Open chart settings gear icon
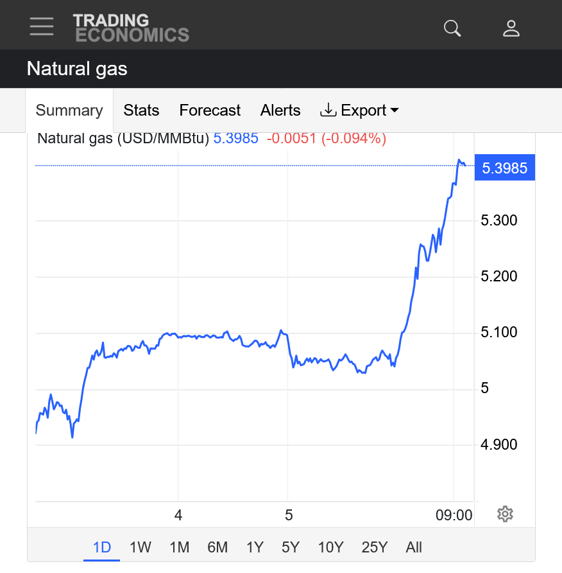Screen dimensions: 562x573 [x=505, y=514]
